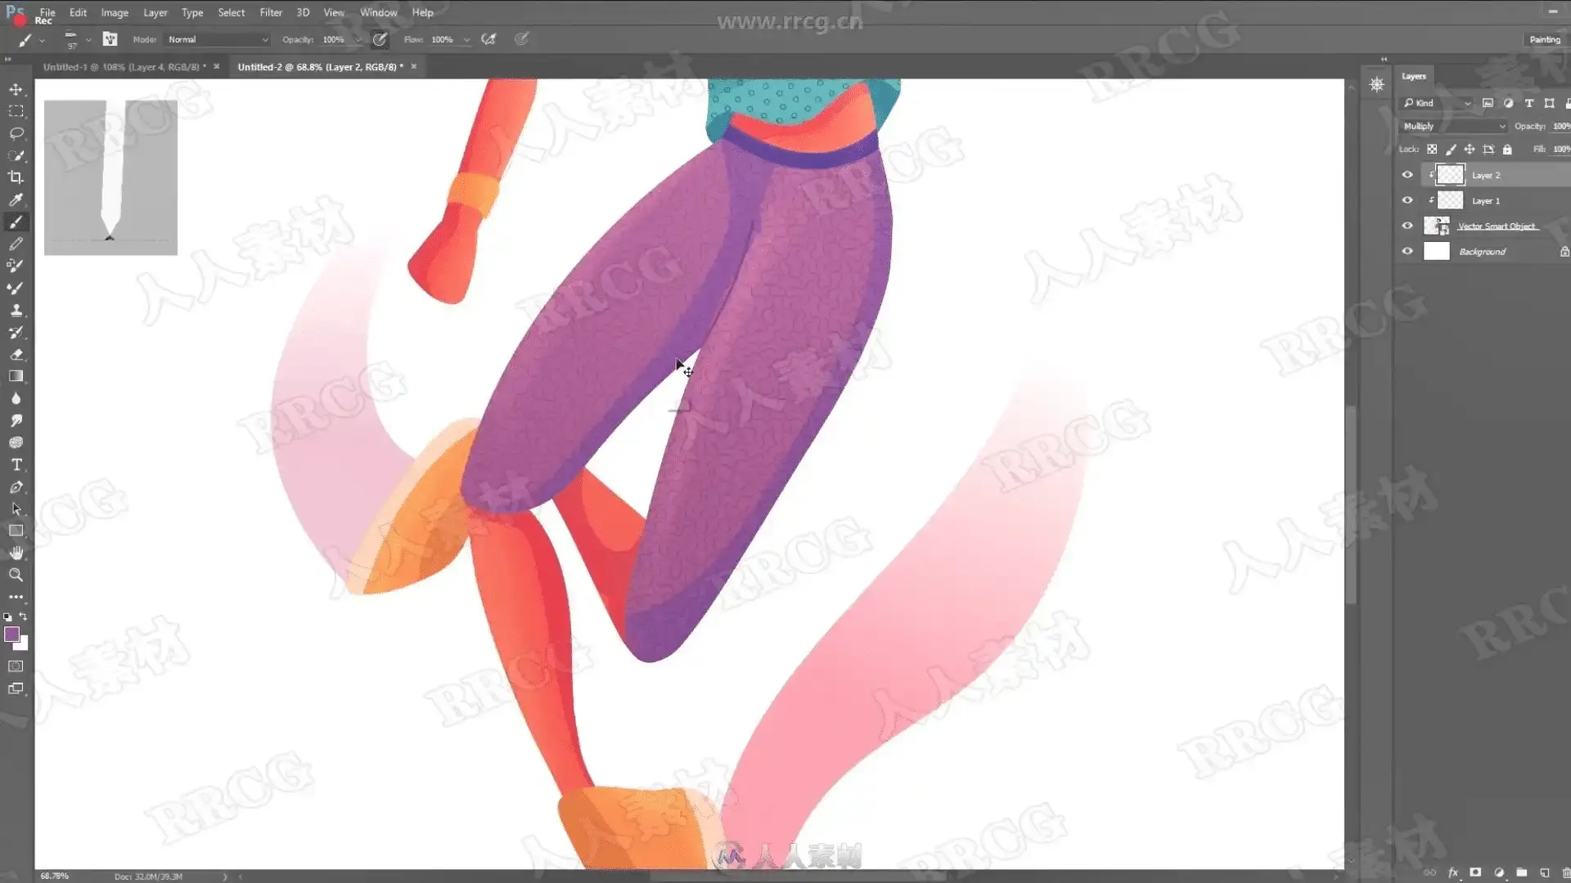
Task: Select the Move tool
Action: tap(16, 89)
